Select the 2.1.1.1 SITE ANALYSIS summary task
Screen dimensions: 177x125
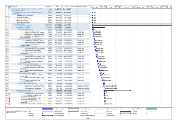48,29
